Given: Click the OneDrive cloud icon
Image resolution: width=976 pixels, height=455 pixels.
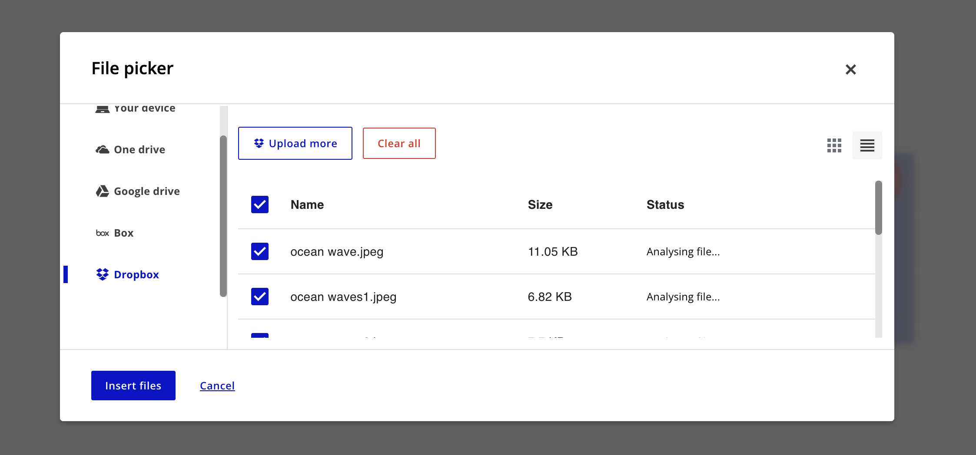Looking at the screenshot, I should 102,150.
